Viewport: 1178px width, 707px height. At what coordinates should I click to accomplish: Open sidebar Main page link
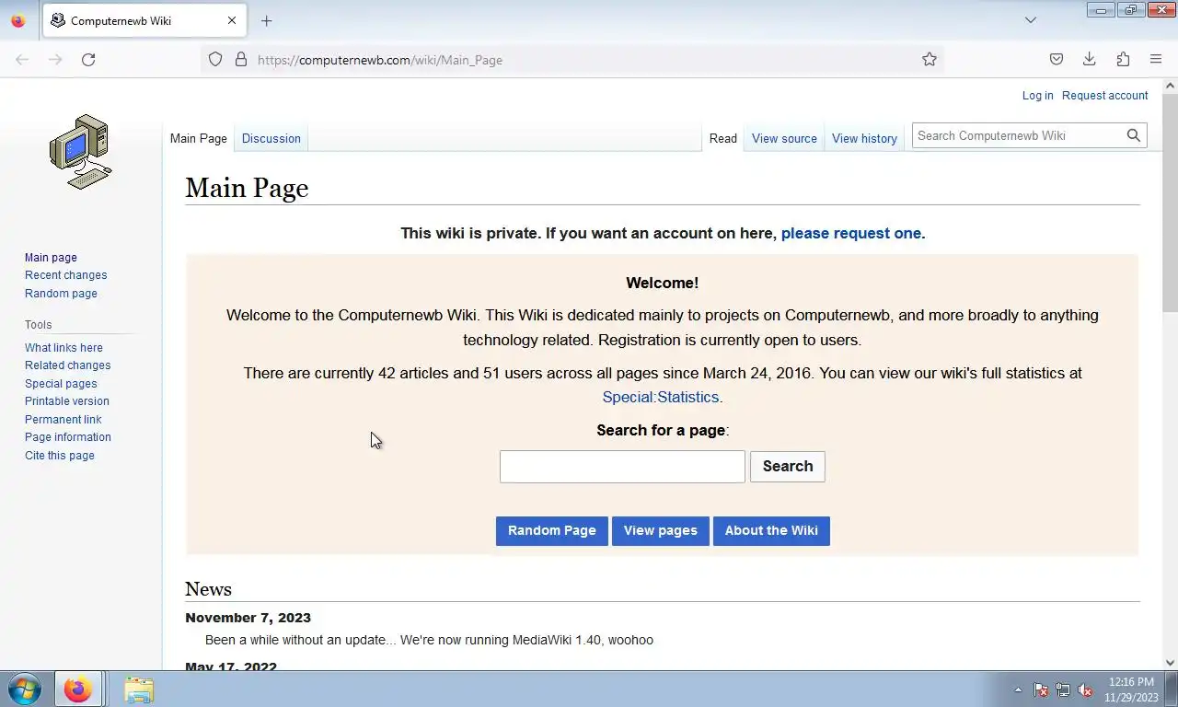tap(51, 258)
